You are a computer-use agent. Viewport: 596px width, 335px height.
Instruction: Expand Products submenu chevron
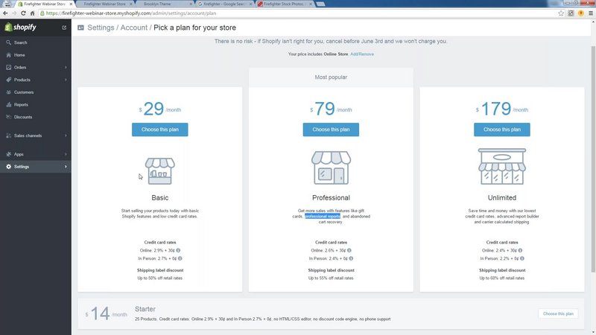coord(66,80)
